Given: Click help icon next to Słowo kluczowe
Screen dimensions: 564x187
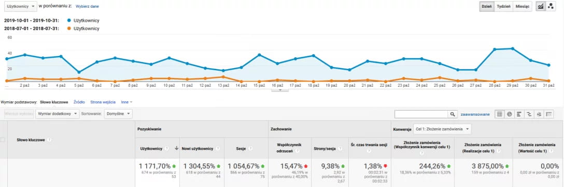Looking at the screenshot, I should 49,139.
